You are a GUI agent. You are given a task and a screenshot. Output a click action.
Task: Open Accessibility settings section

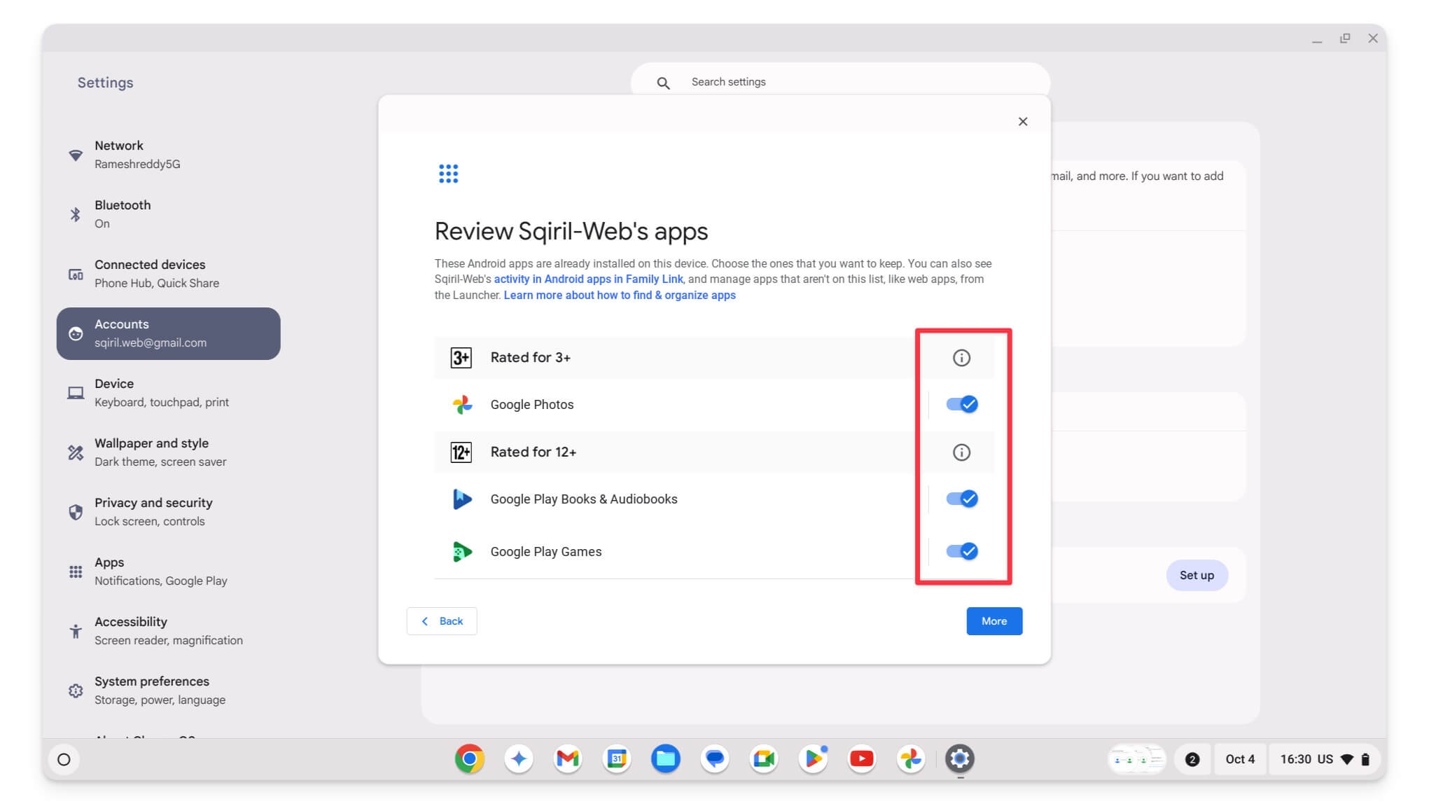click(x=168, y=631)
